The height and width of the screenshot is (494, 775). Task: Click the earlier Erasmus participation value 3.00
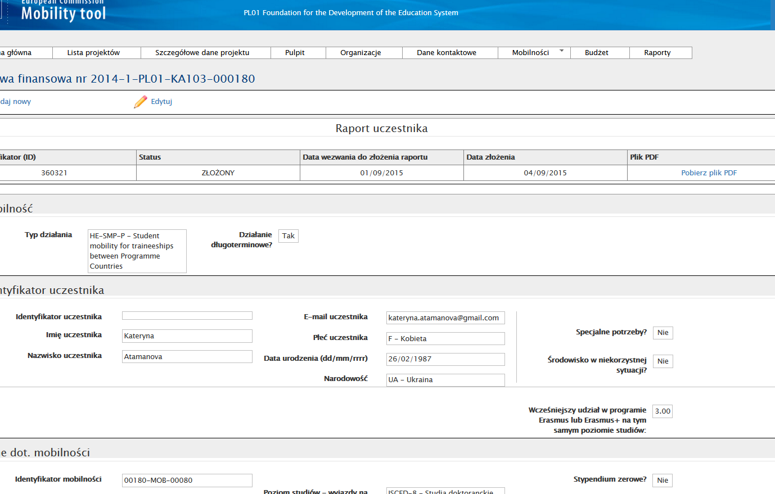(663, 411)
